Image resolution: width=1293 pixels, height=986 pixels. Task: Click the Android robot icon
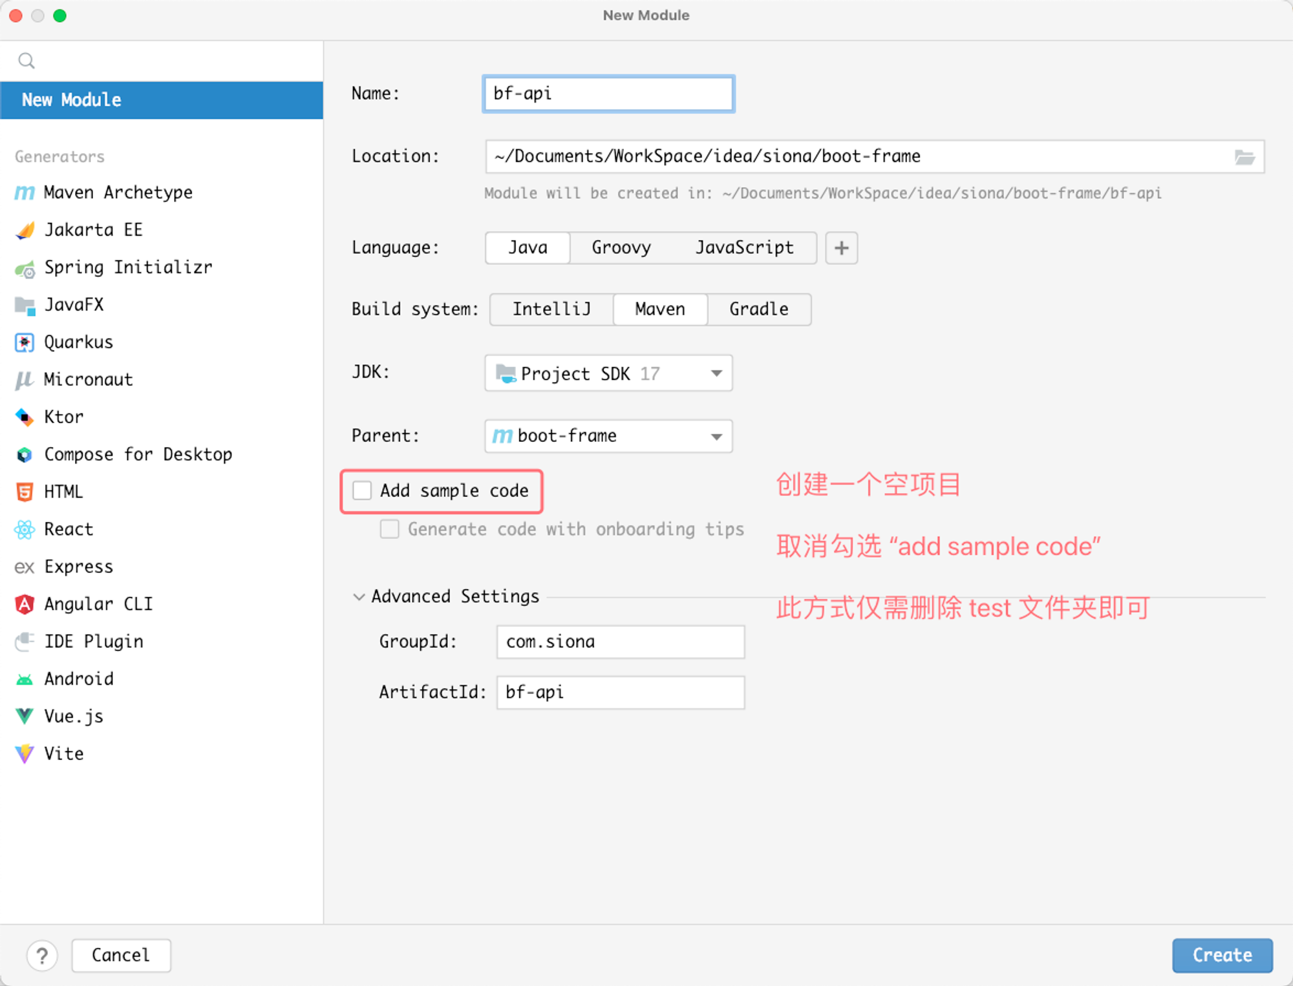[x=25, y=680]
